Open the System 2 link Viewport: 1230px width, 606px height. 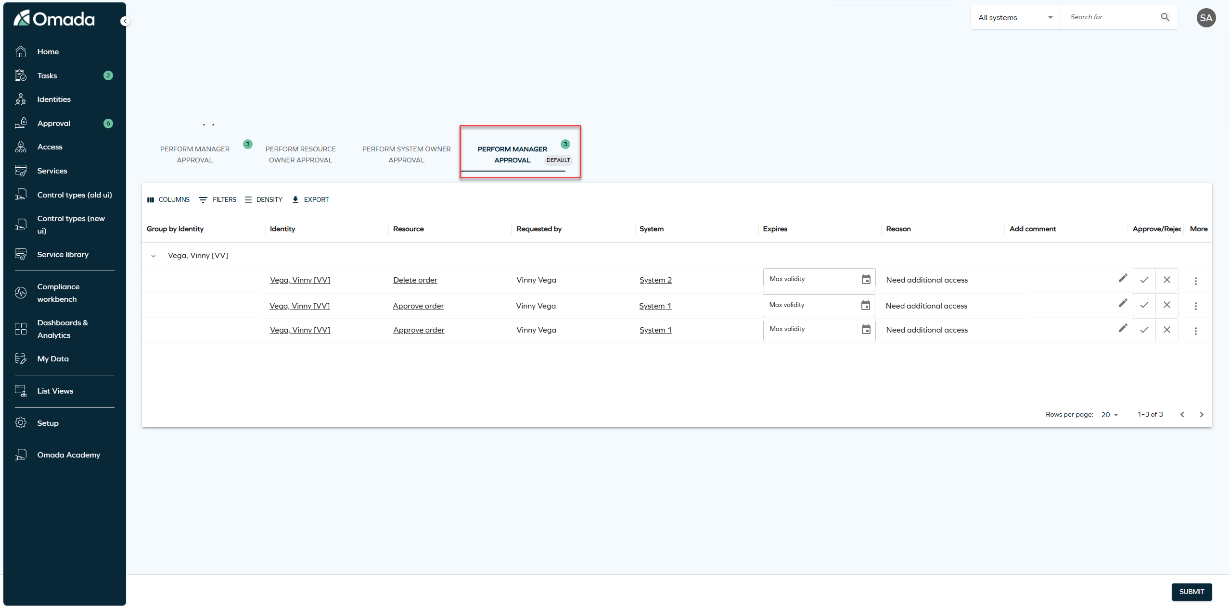click(x=655, y=280)
